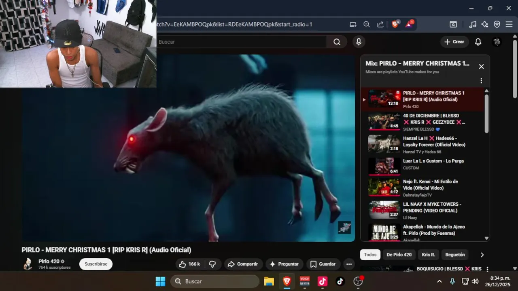518x291 pixels.
Task: Show hidden tray icons chevron
Action: point(439,281)
